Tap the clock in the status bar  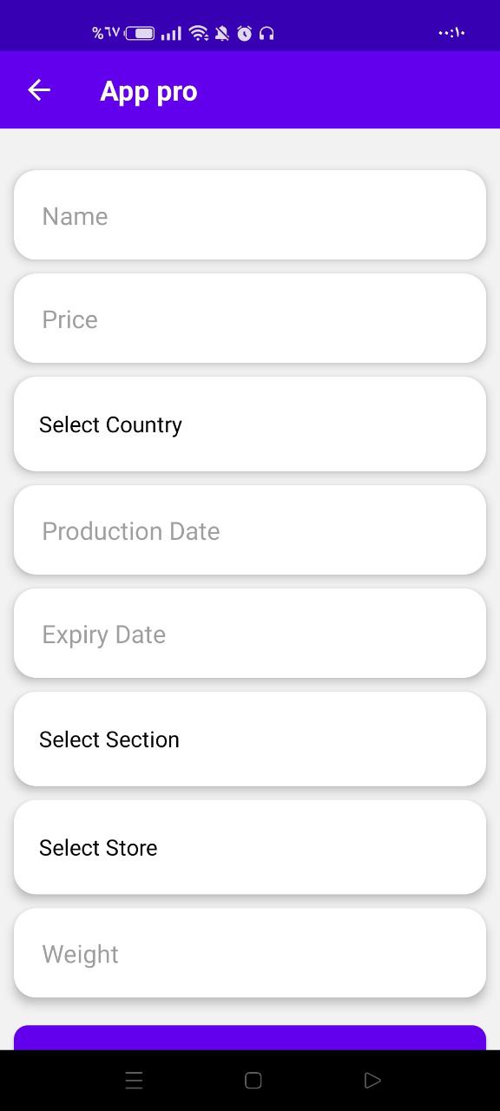point(451,33)
